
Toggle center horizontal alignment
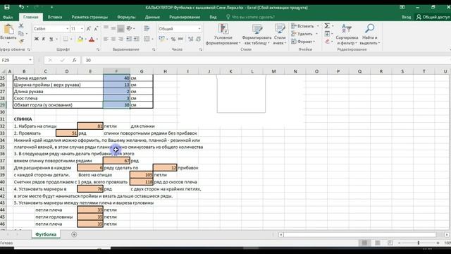(x=113, y=39)
